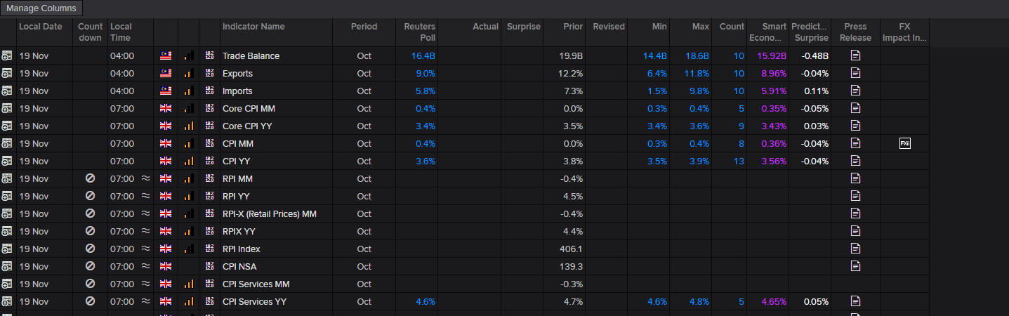Viewport: 1009px width, 316px height.
Task: Click the Reuters Poll value 16.4B
Action: point(423,55)
